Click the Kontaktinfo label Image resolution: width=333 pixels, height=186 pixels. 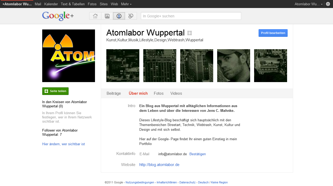point(126,154)
